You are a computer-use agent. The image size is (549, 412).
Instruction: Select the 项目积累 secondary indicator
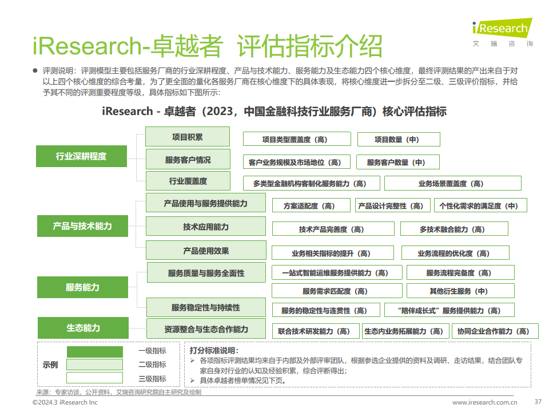pyautogui.click(x=187, y=137)
